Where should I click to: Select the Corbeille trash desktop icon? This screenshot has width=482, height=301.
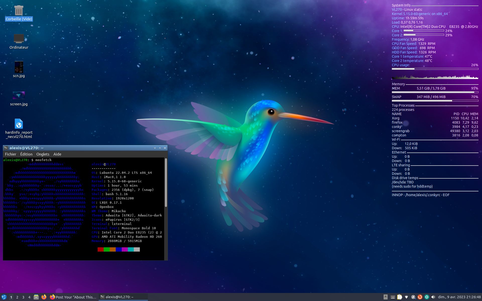tap(19, 11)
